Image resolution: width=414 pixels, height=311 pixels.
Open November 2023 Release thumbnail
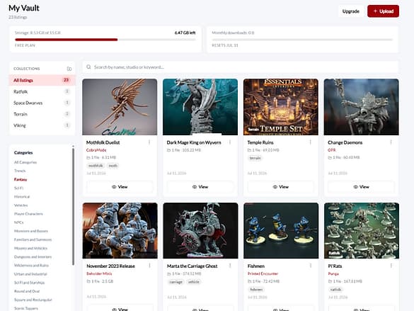click(x=120, y=231)
